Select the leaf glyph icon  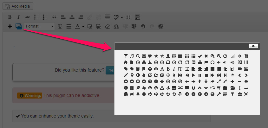point(138,88)
